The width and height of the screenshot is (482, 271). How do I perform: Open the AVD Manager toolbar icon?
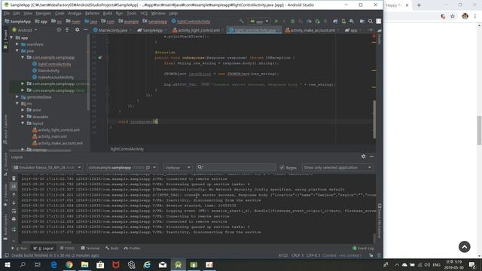343,21
